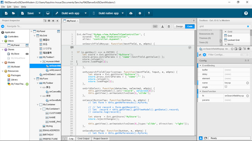Click MyTritonTheme green check status icon
Image resolution: width=252 pixels, height=141 pixels.
click(27, 84)
